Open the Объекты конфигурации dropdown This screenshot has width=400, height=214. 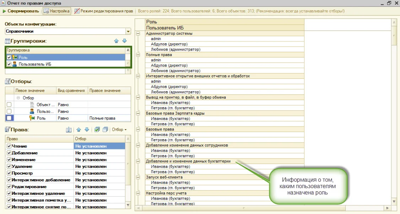[x=128, y=31]
